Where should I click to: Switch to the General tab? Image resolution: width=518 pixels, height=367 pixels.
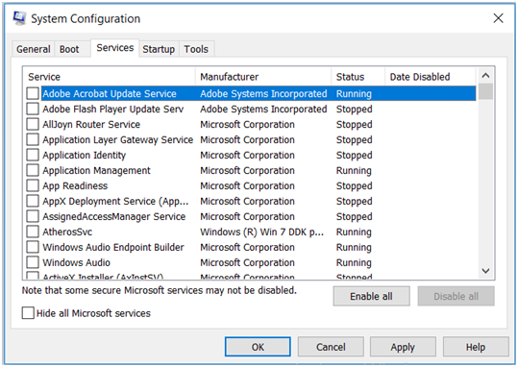point(34,49)
